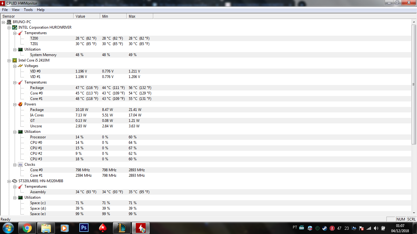The height and width of the screenshot is (234, 417).
Task: Open Google Chrome from the taskbar
Action: point(27,228)
